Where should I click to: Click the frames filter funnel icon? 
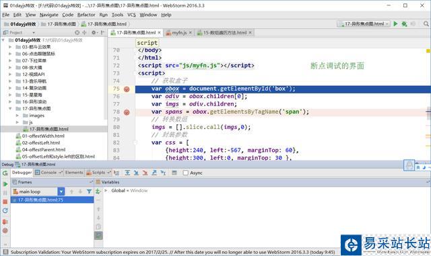pos(89,191)
